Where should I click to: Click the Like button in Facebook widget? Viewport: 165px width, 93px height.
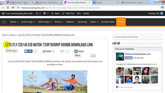tap(129, 58)
